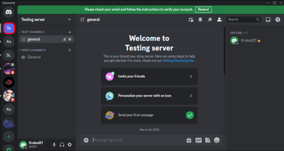The image size is (284, 151).
Task: Click the search magnifier icon
Action: click(258, 20)
